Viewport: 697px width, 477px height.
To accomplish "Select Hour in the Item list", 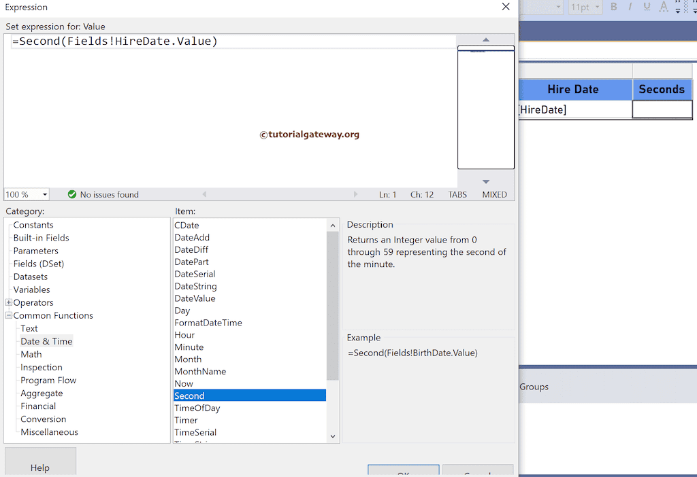I will point(250,335).
